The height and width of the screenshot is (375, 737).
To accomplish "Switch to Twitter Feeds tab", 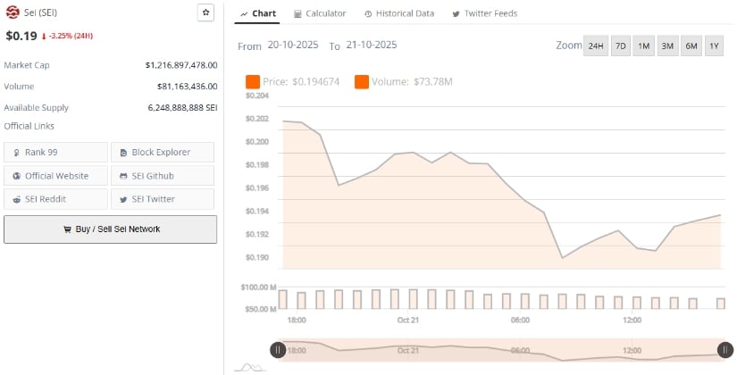I will tap(484, 13).
